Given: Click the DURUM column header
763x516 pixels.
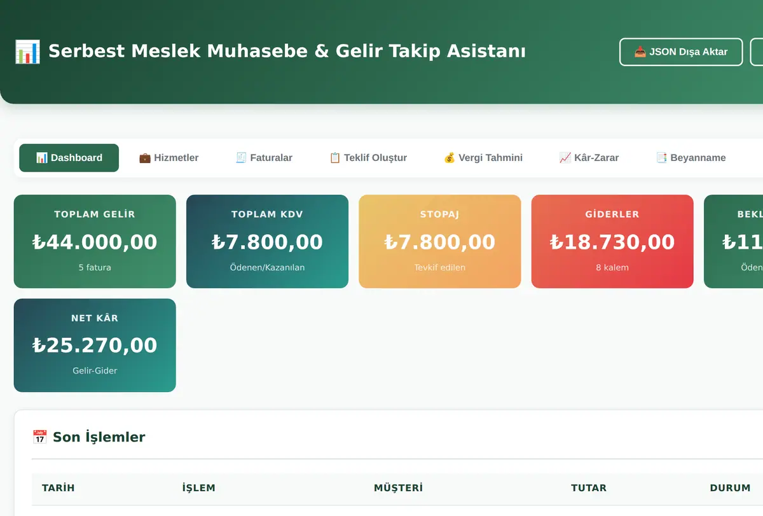Looking at the screenshot, I should (731, 488).
